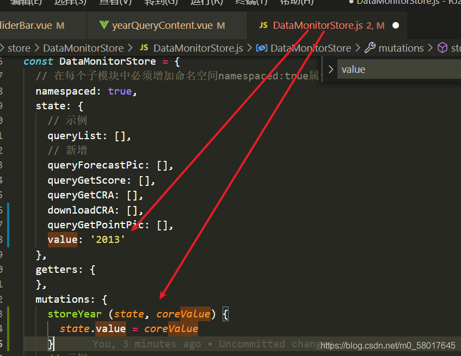Click the wrench icon beside mutations breadcrumb
This screenshot has width=461, height=356.
pyautogui.click(x=370, y=48)
